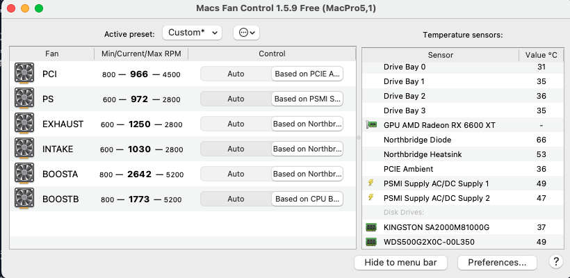Click the divider between fan and sensor panels
The width and height of the screenshot is (570, 278).
[x=359, y=138]
